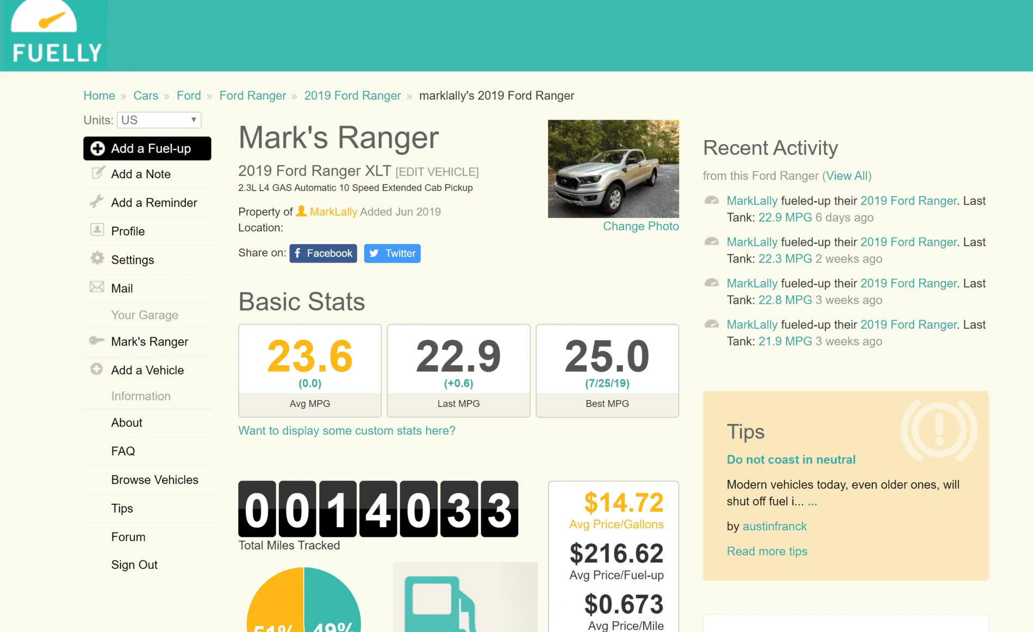Open the Units dropdown
This screenshot has width=1033, height=632.
(x=159, y=120)
